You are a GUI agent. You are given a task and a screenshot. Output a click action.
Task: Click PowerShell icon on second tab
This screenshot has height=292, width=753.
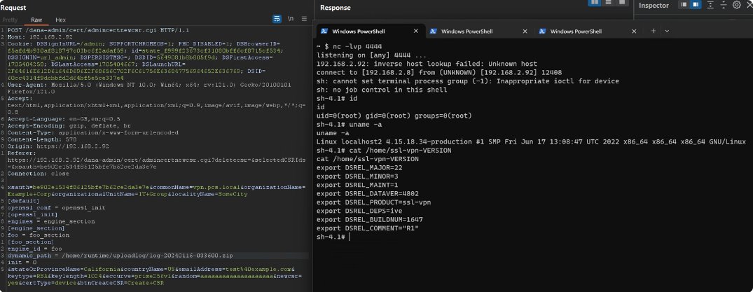(433, 32)
